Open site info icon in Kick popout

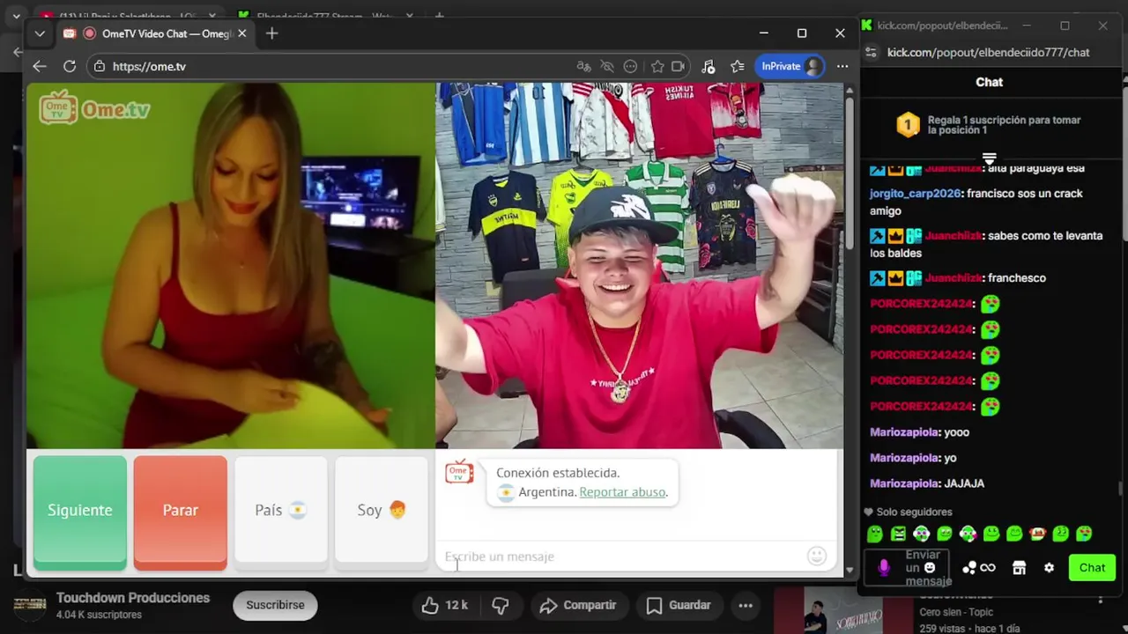pyautogui.click(x=871, y=53)
